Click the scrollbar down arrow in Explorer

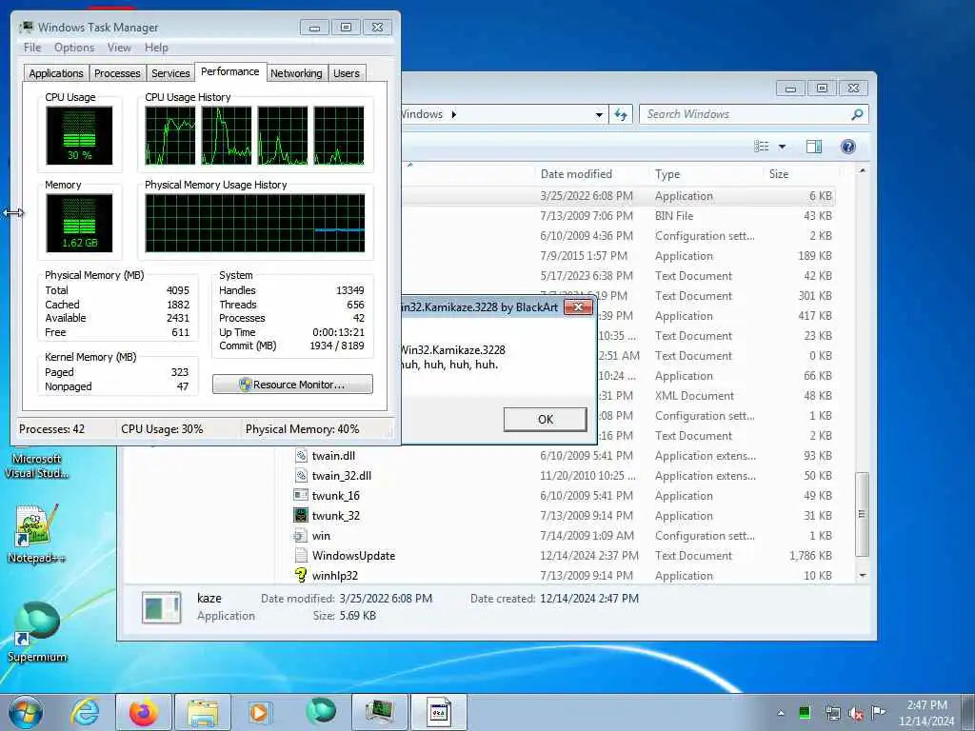point(862,576)
